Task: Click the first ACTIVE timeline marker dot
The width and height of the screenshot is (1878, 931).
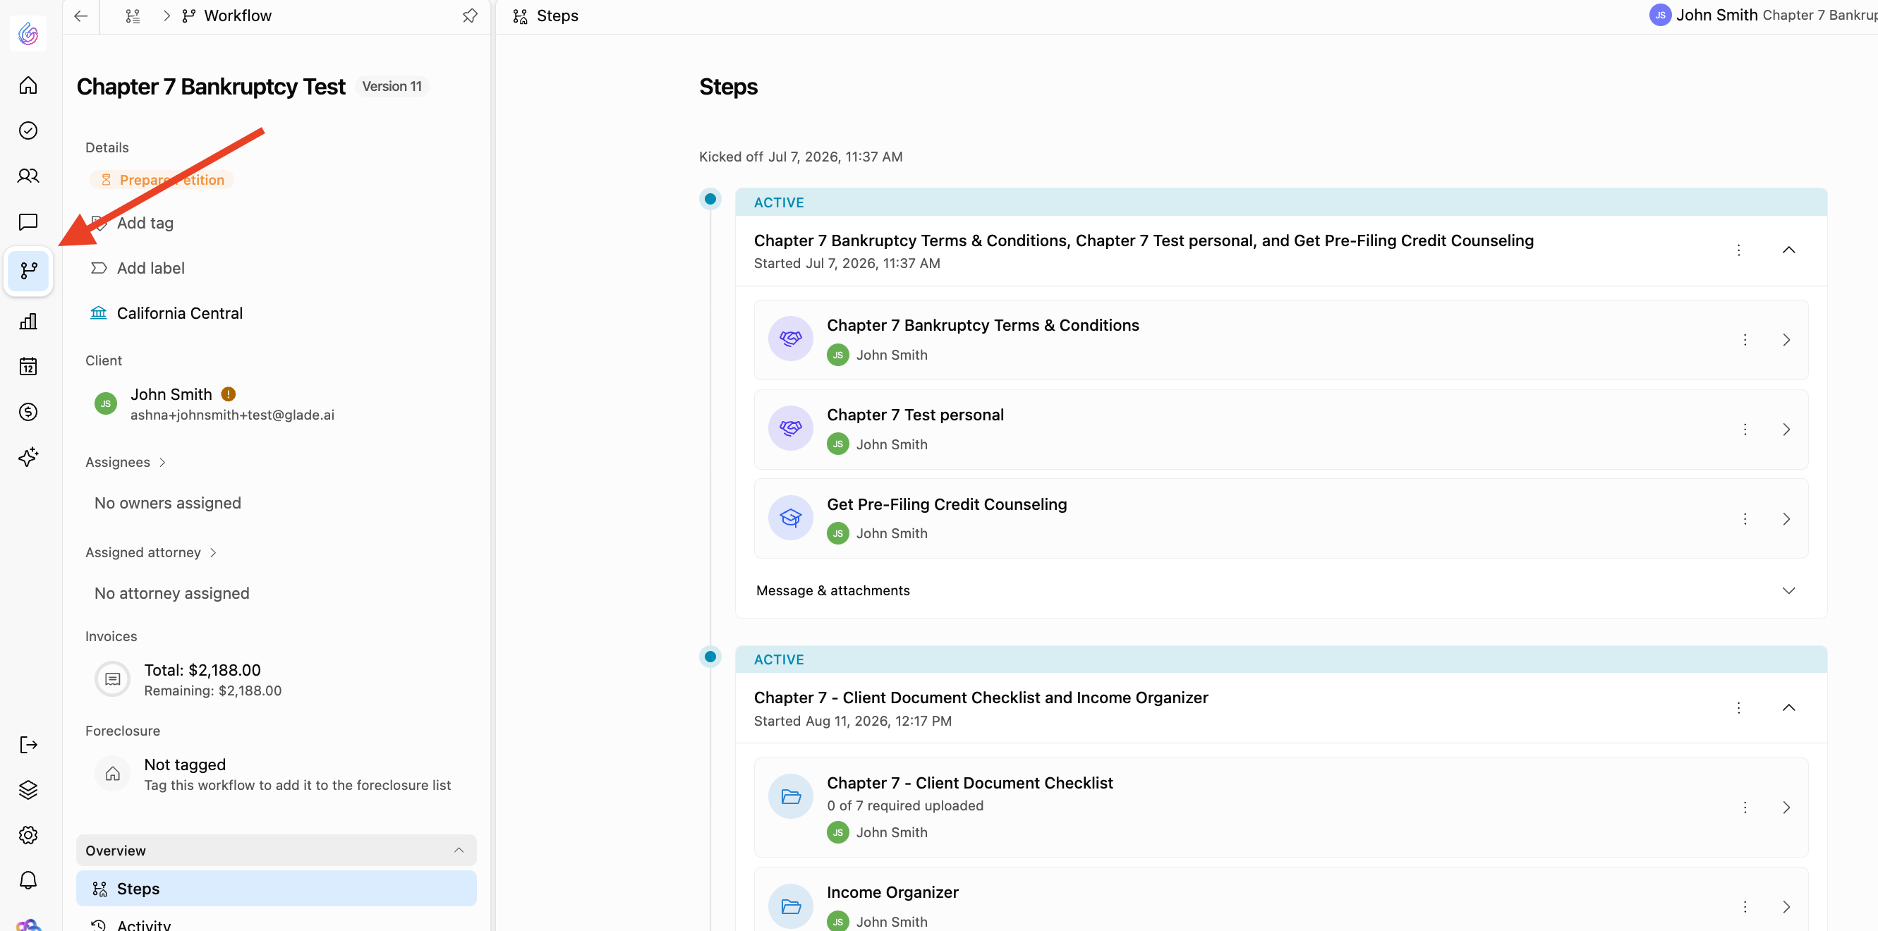Action: pos(710,199)
